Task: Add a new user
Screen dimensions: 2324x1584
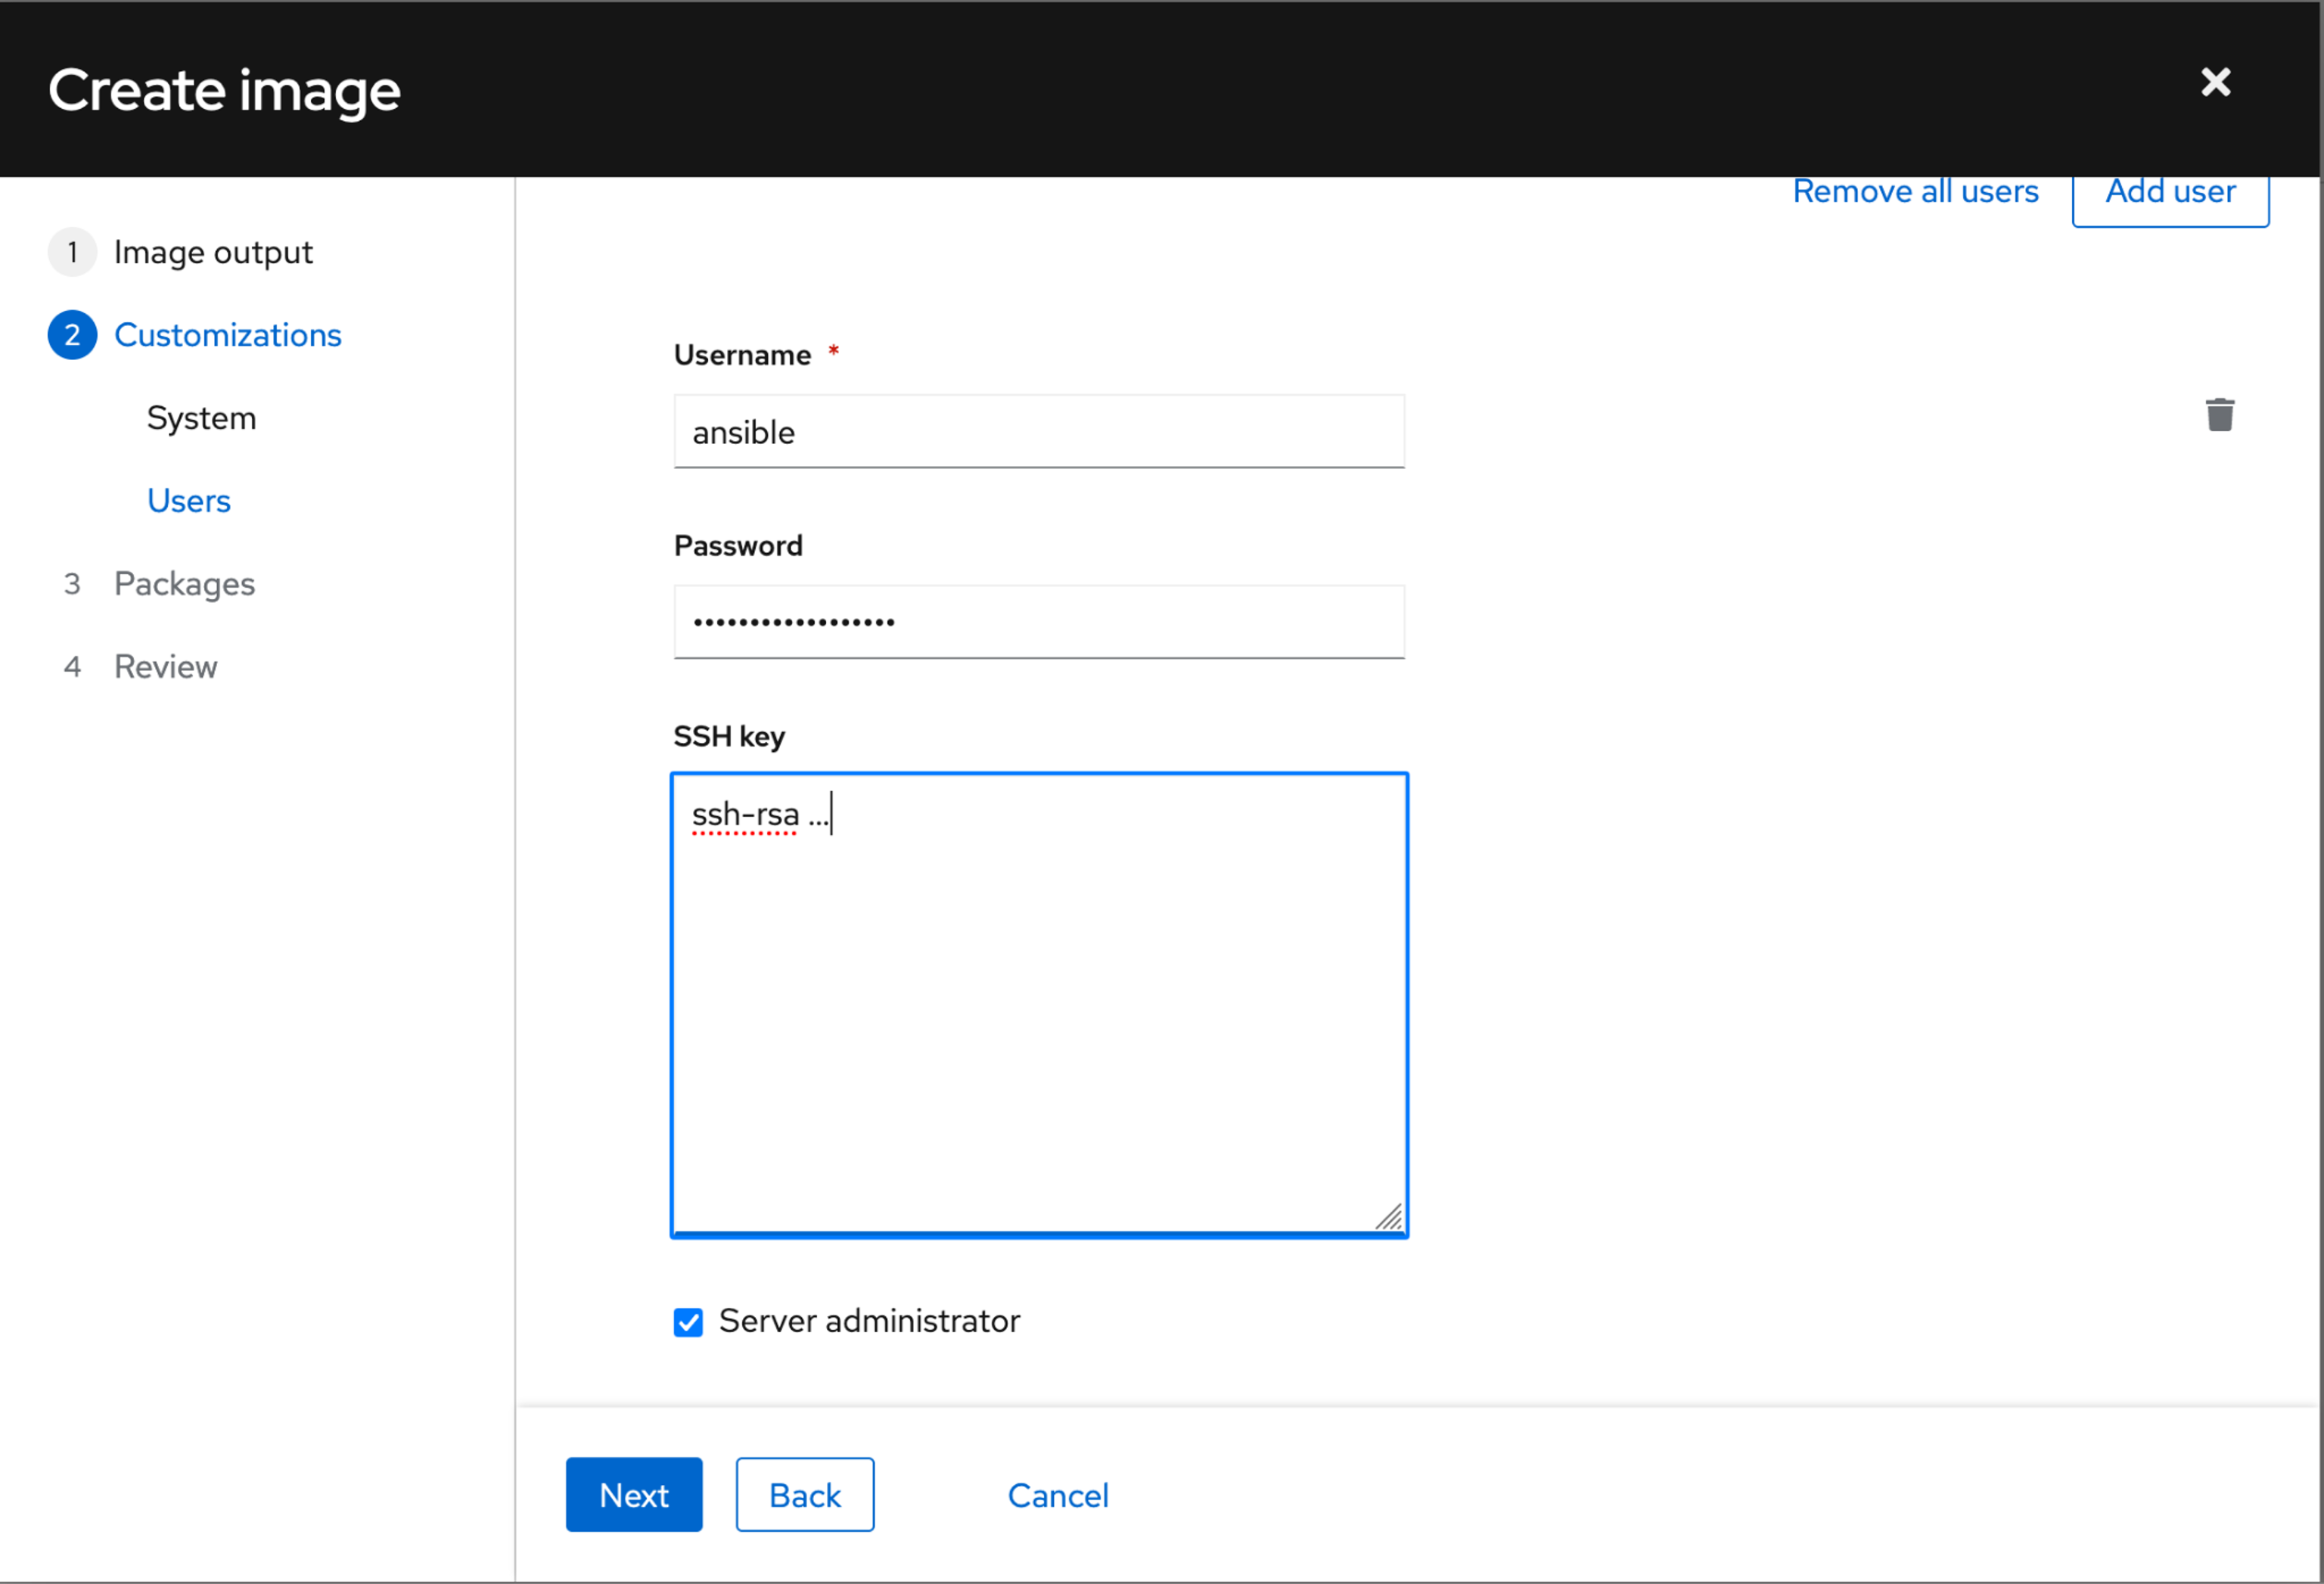Action: [x=2170, y=192]
